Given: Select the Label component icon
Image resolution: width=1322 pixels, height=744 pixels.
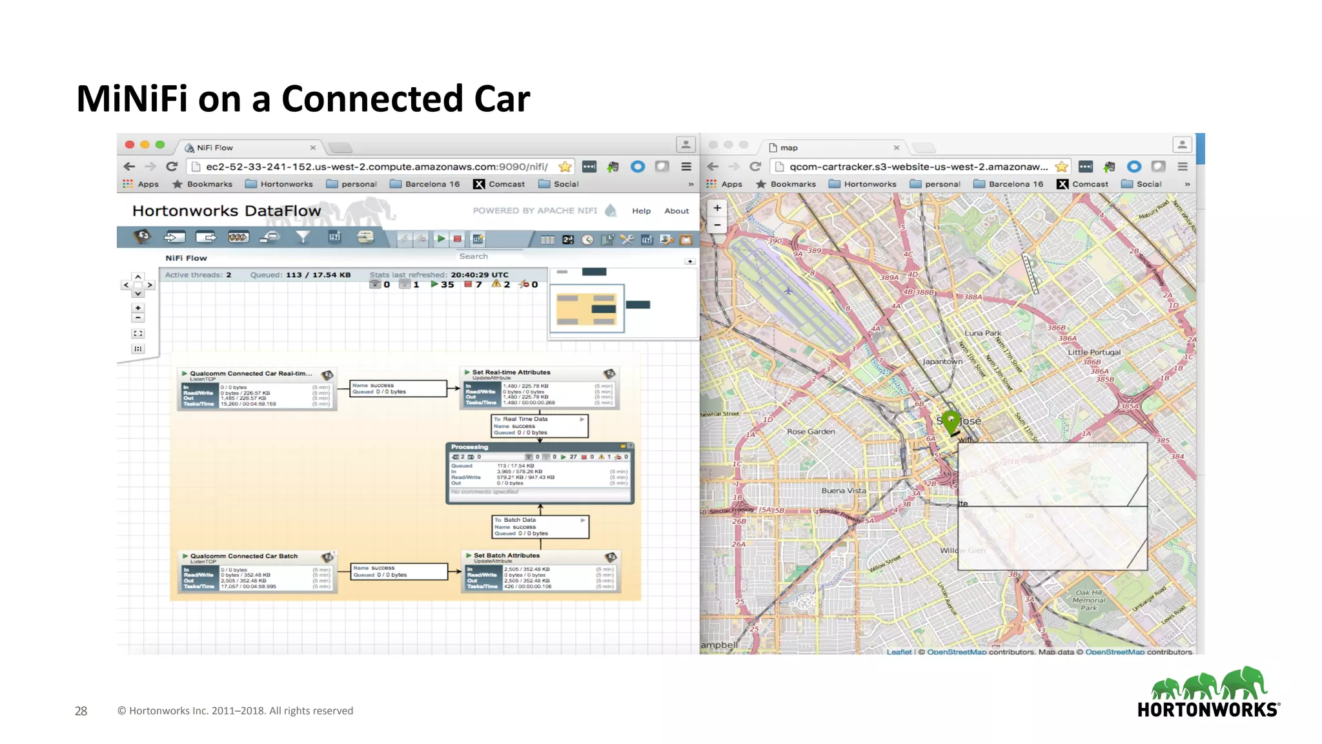Looking at the screenshot, I should coord(366,237).
